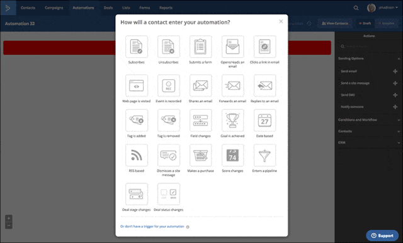Select the Date based calendar trigger
The width and height of the screenshot is (403, 243).
[264, 121]
